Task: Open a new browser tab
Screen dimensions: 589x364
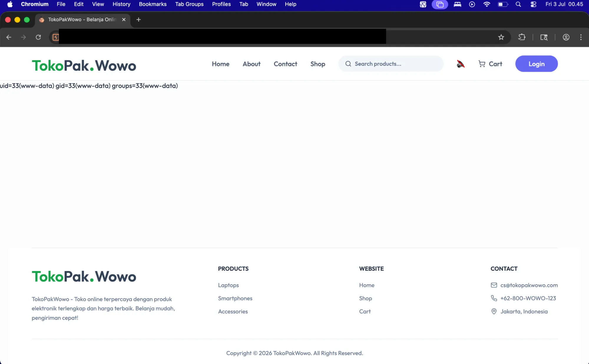Action: (x=138, y=20)
